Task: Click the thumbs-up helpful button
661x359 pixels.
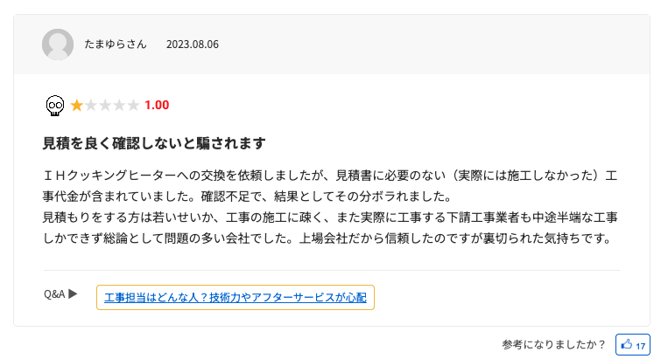Action: click(632, 344)
